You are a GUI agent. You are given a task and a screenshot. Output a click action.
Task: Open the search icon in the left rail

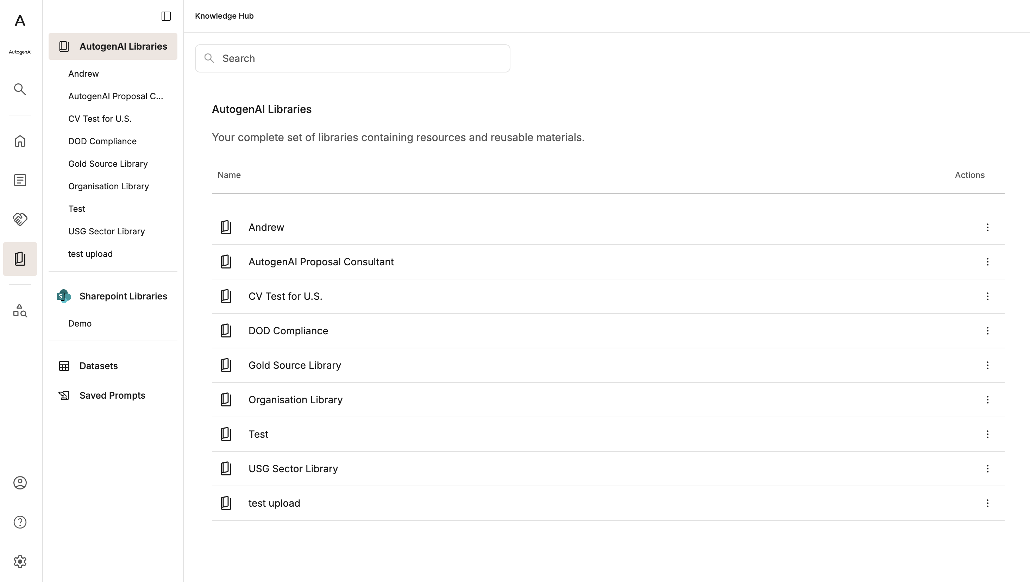(x=20, y=89)
